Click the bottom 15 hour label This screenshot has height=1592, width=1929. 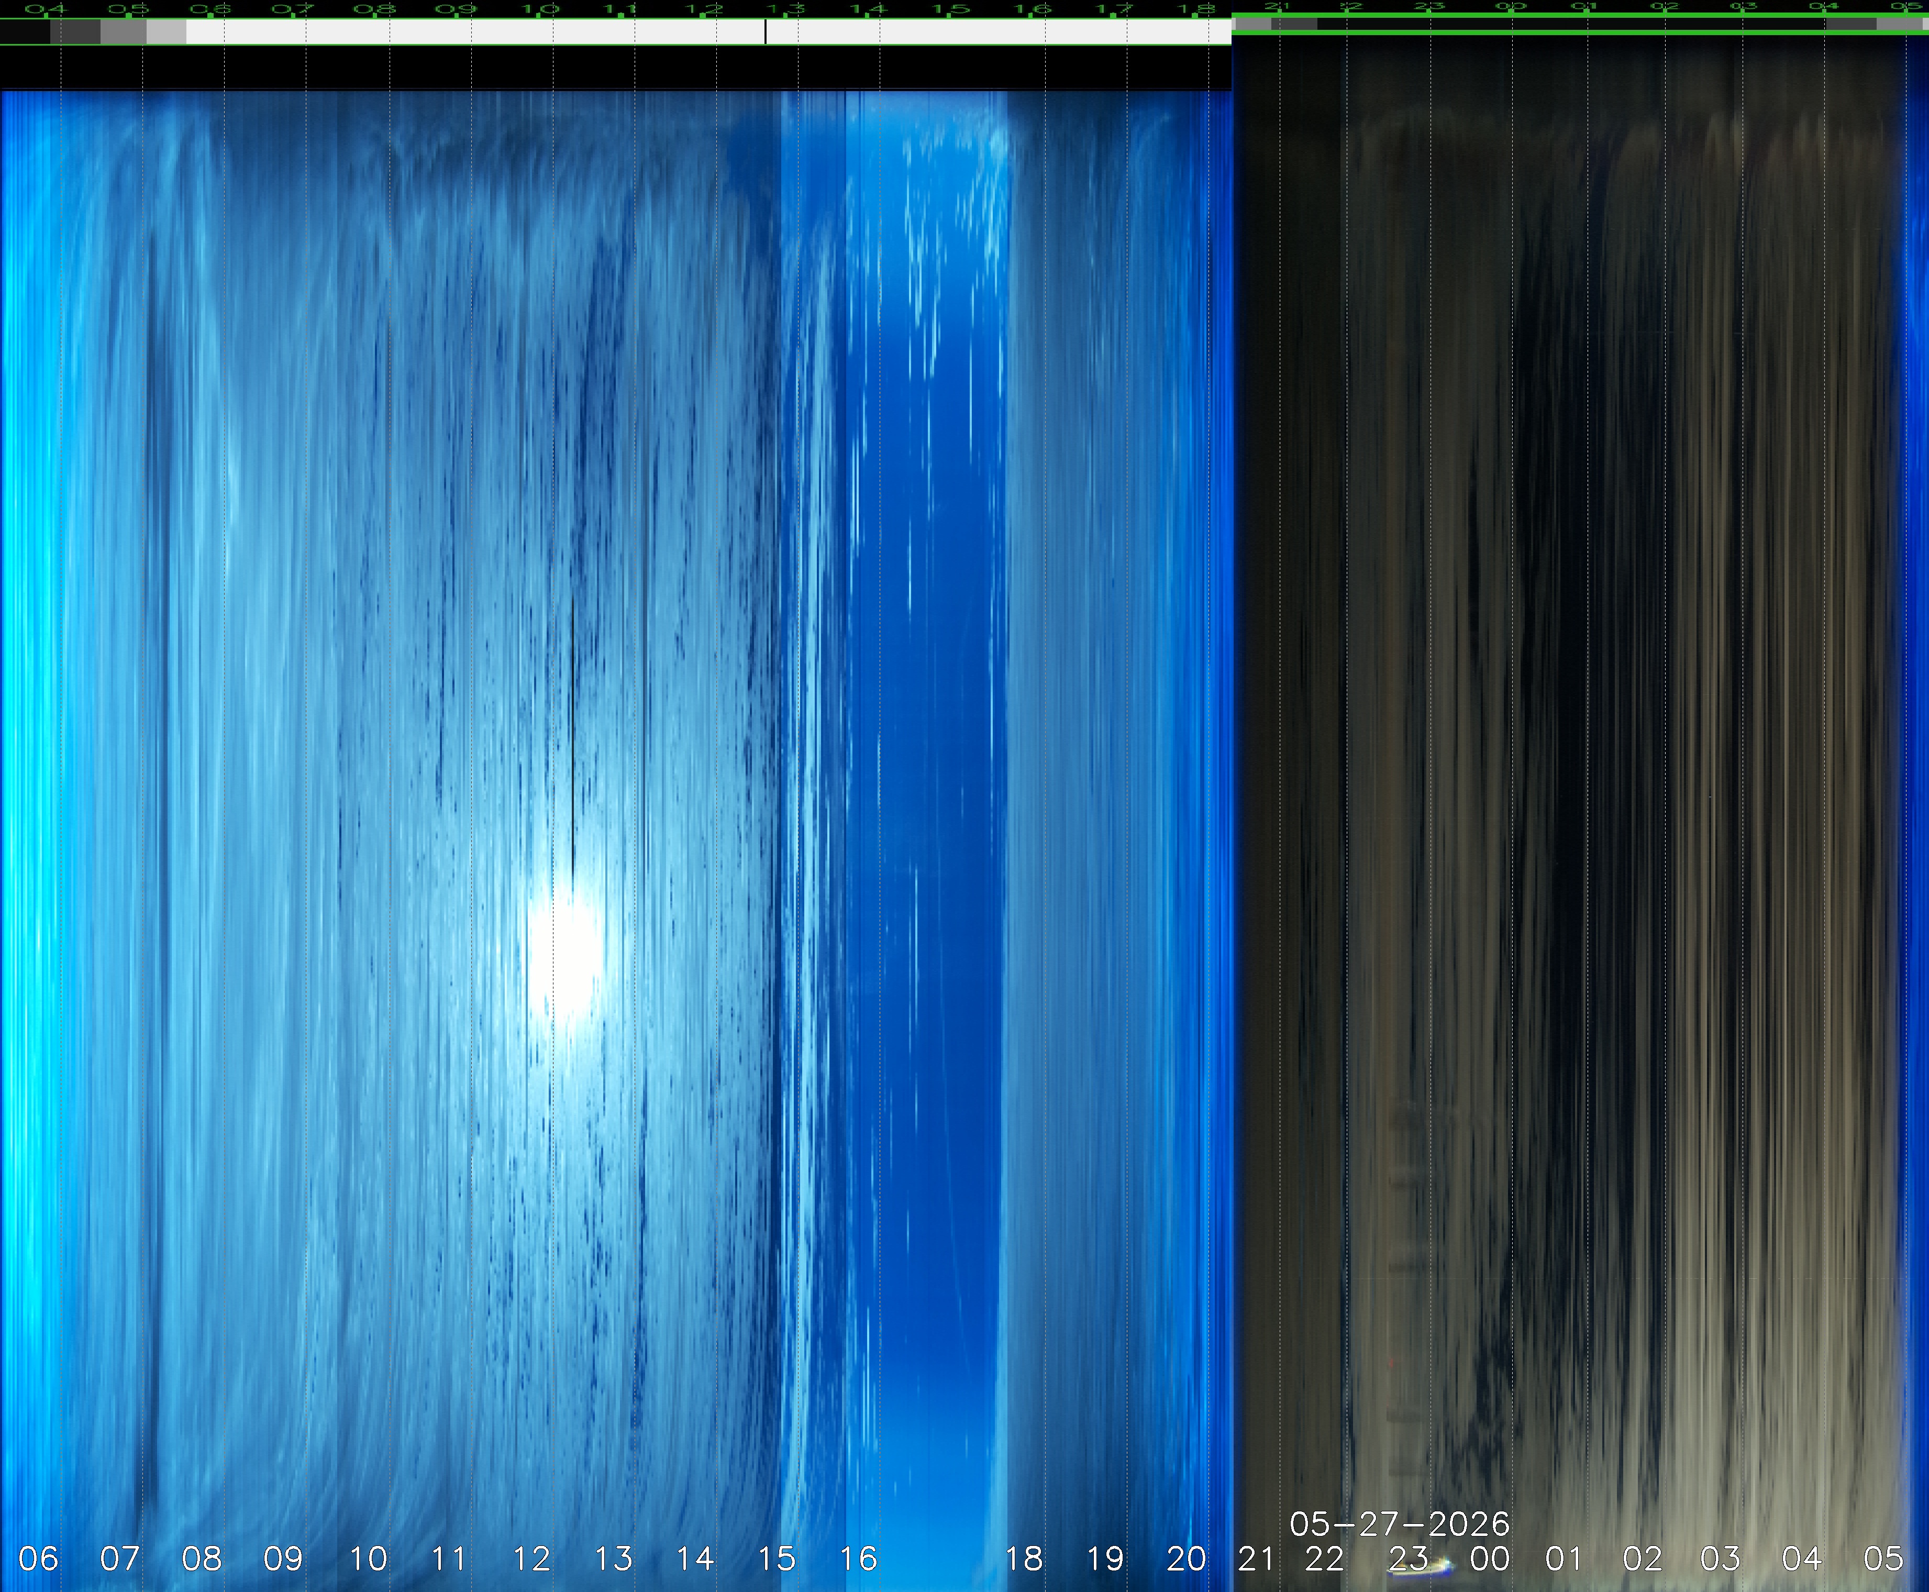[775, 1558]
